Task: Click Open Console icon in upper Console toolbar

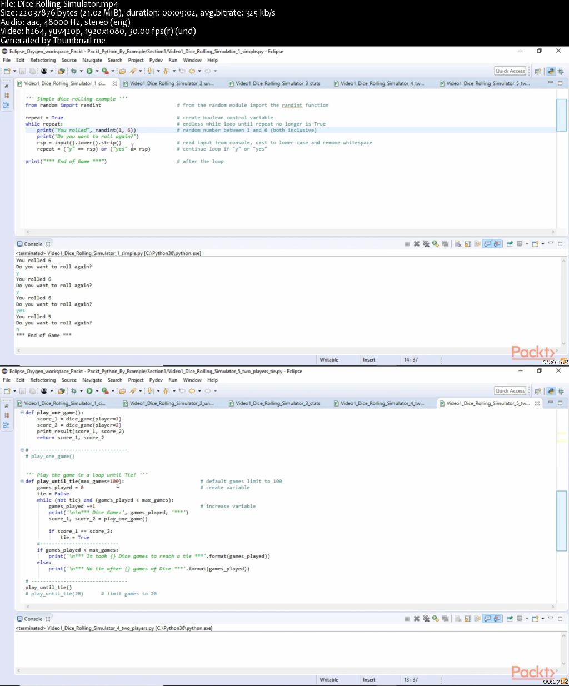Action: point(535,244)
